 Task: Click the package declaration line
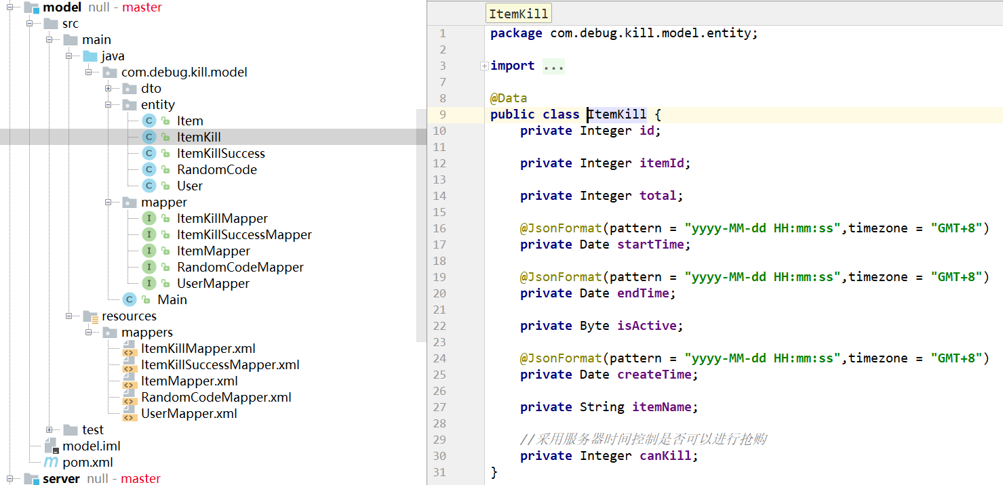624,33
